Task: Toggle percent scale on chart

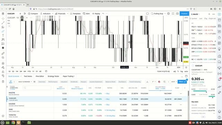Action: click(x=178, y=72)
